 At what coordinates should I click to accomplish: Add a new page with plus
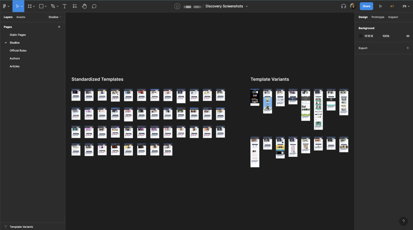click(x=59, y=27)
